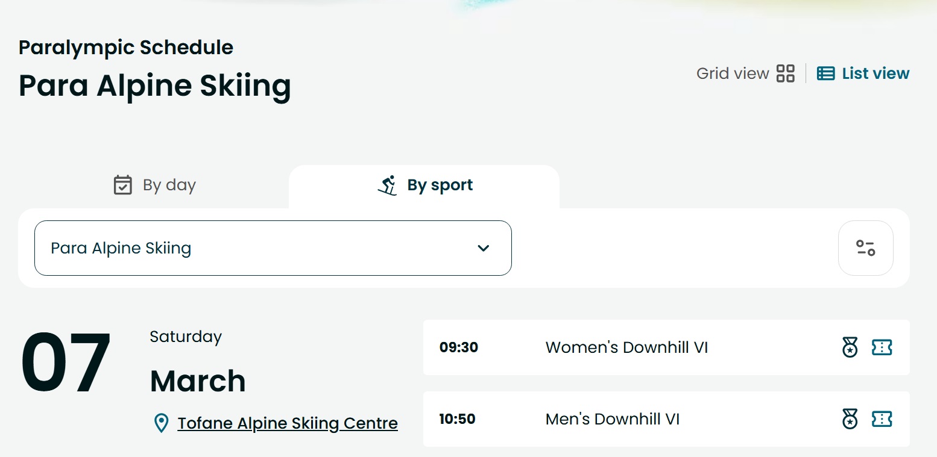
Task: Click ticket icon for Men's Downhill VI
Action: [x=882, y=419]
